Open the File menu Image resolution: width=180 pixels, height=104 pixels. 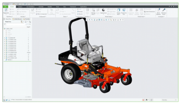(5, 7)
